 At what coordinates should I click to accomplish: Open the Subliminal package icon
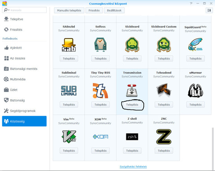click(69, 91)
